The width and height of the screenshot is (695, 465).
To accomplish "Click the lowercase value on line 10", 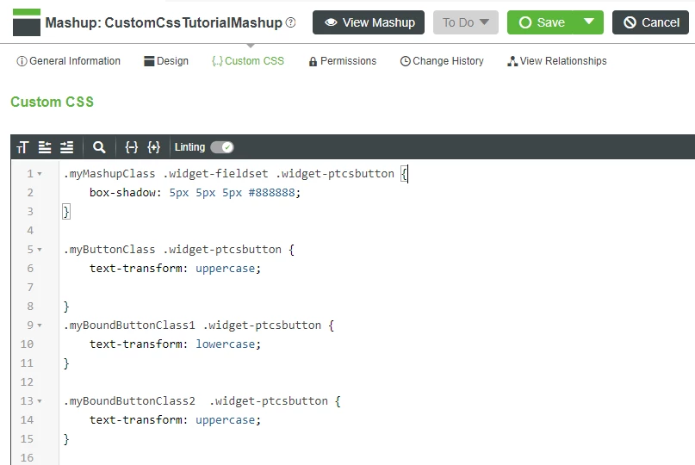I will tap(225, 344).
